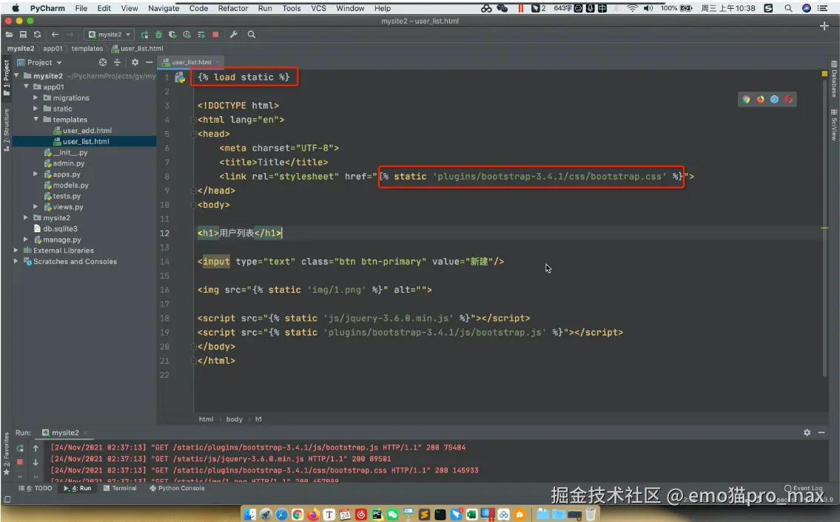Open the Python Console tool window
Viewport: 840px width, 522px height.
tap(178, 488)
